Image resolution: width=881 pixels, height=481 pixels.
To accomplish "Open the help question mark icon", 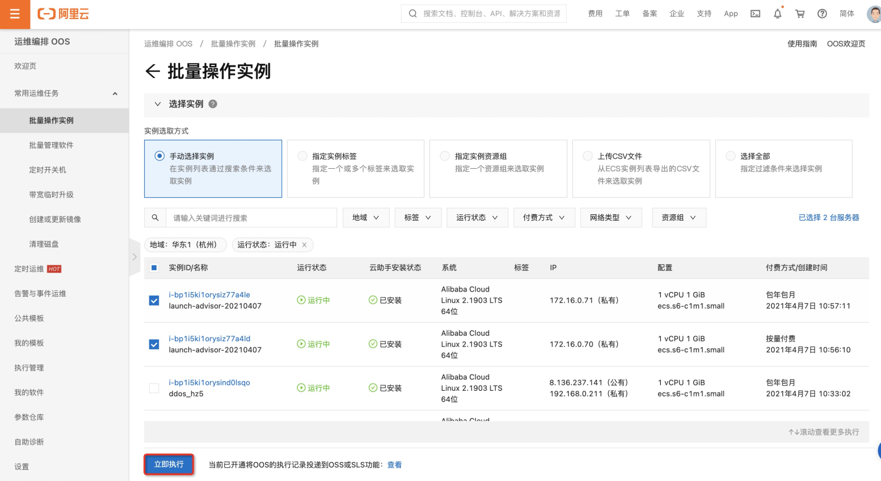I will coord(822,14).
